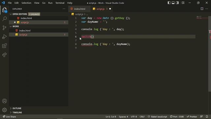This screenshot has height=119, width=211.
Task: Open the View menu
Action: pos(37,3)
